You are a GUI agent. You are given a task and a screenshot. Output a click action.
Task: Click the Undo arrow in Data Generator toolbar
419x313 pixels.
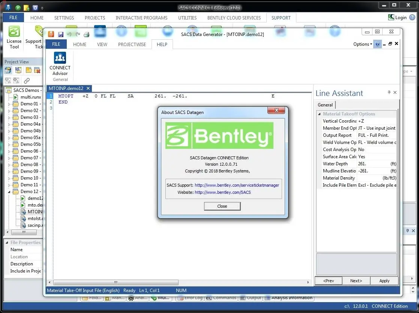coord(69,34)
